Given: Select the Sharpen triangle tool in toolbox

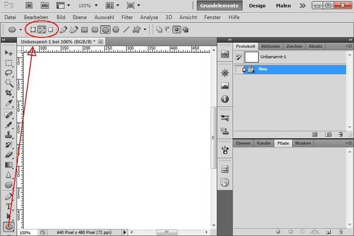Looking at the screenshot, I should tap(8, 175).
